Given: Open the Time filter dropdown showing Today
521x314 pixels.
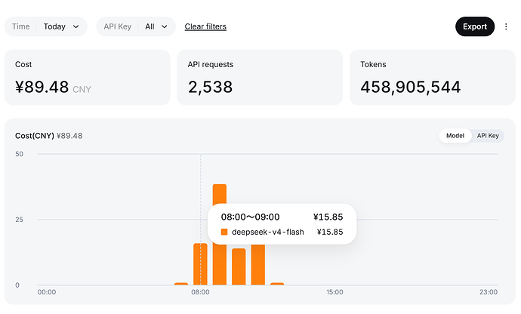Looking at the screenshot, I should tap(46, 26).
